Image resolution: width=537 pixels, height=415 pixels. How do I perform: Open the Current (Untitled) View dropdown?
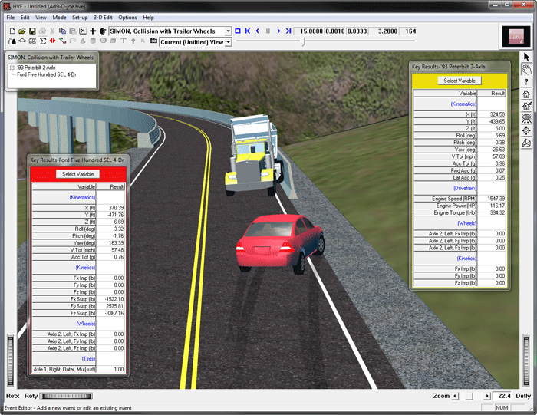228,41
